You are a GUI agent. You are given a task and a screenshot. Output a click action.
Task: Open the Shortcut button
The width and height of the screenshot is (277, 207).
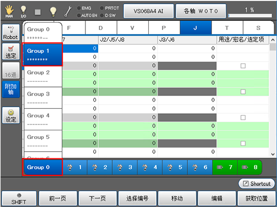tap(257, 183)
